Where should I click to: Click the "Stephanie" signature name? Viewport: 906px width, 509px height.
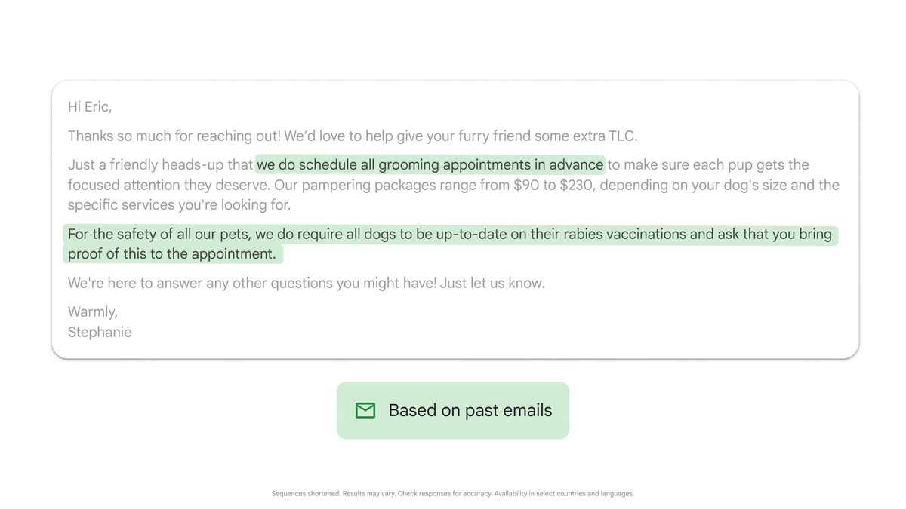point(100,333)
